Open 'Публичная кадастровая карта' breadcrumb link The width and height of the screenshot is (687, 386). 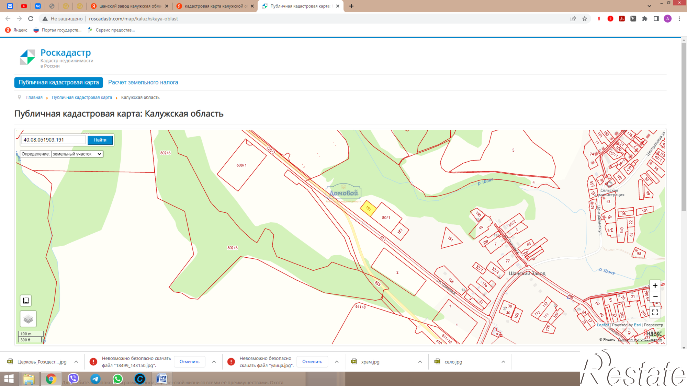coord(82,97)
